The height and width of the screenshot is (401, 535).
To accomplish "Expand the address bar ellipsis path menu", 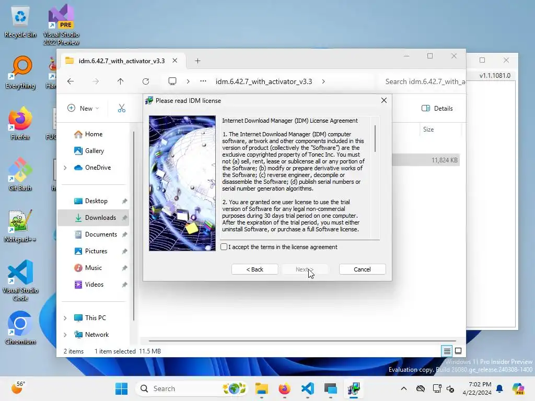I will (203, 81).
